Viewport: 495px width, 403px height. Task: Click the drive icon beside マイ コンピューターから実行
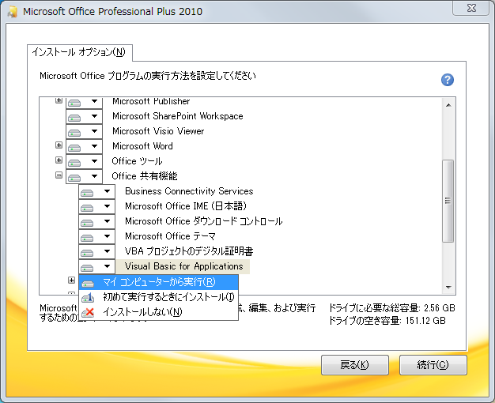[x=88, y=284]
